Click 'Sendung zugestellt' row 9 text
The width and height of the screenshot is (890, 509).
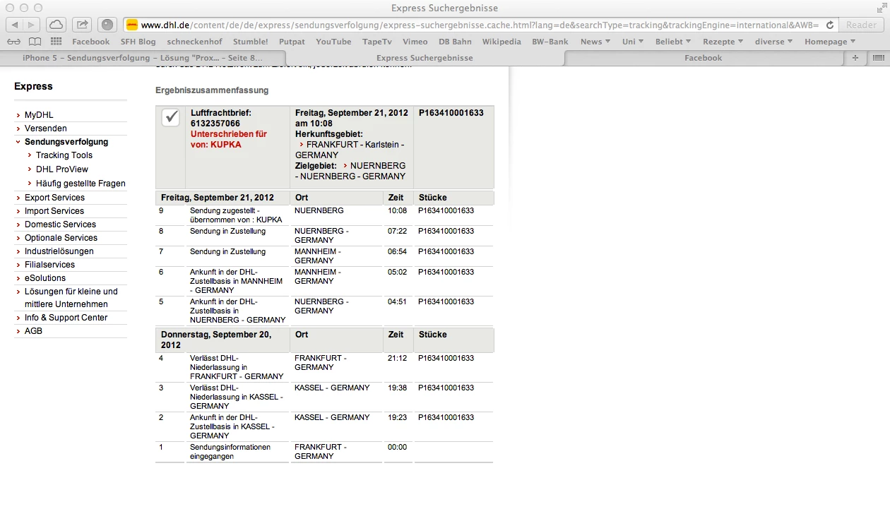coord(236,215)
